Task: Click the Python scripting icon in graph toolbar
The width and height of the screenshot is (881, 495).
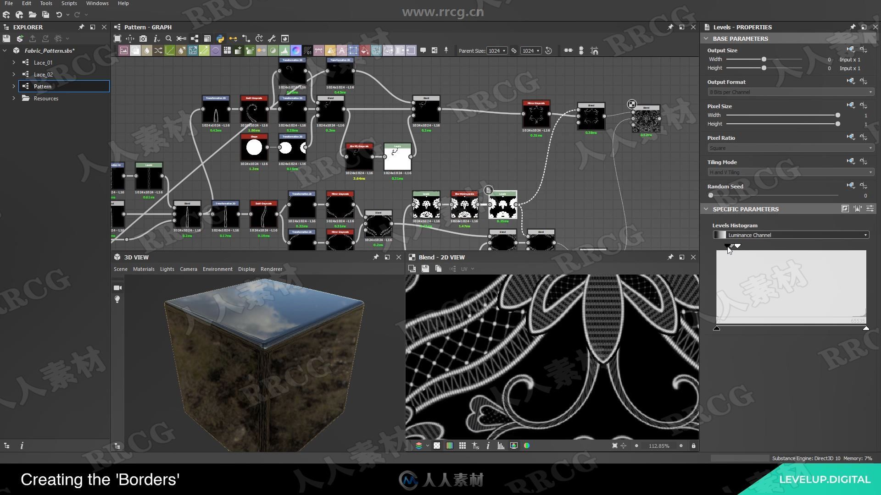Action: click(x=220, y=38)
